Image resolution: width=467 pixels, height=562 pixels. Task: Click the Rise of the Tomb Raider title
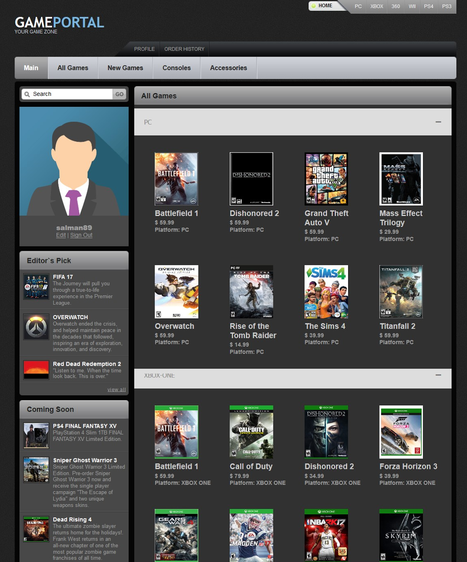pos(253,331)
